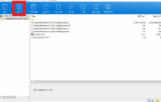This screenshot has width=161, height=102.
Task: Click the 'Zip Password: 123' comment text
Action: (43, 90)
